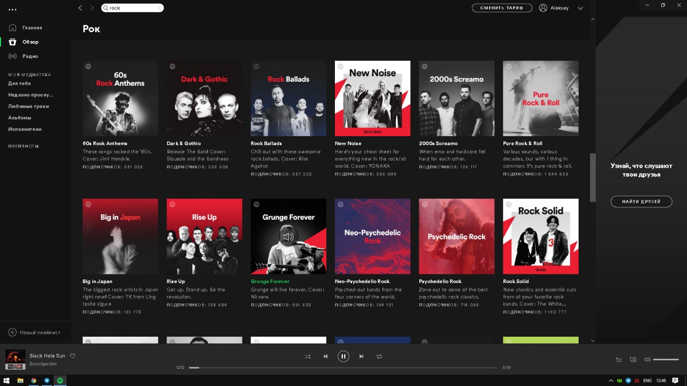Pause the current track
This screenshot has height=386, width=687.
click(x=343, y=356)
